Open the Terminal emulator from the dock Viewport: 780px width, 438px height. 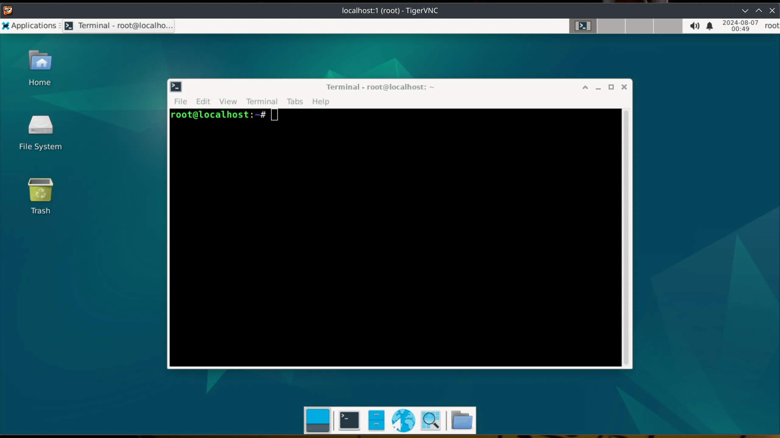[349, 420]
